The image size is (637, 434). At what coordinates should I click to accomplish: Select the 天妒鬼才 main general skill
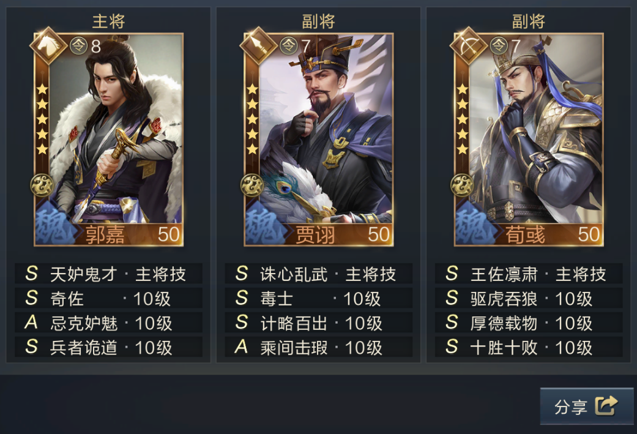coord(108,274)
